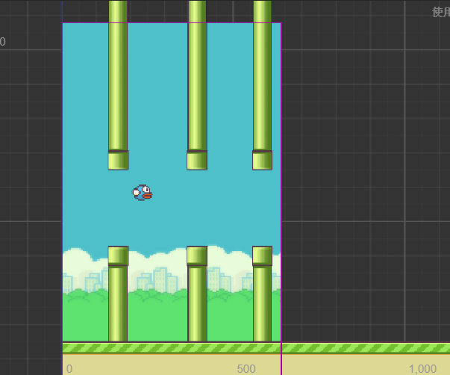The image size is (450, 375).
Task: Select the blue bird sprite
Action: pyautogui.click(x=143, y=193)
